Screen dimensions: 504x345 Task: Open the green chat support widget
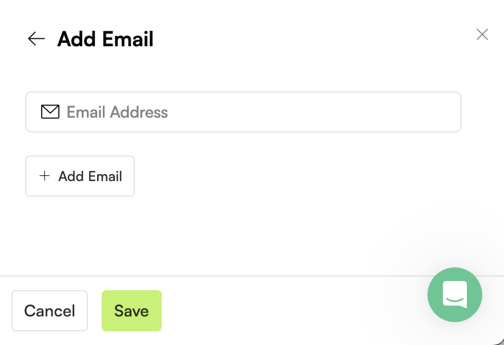pyautogui.click(x=454, y=295)
